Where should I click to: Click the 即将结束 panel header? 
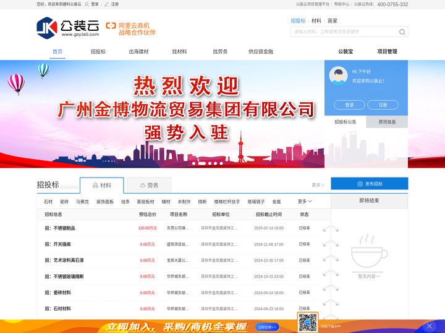pos(369,201)
